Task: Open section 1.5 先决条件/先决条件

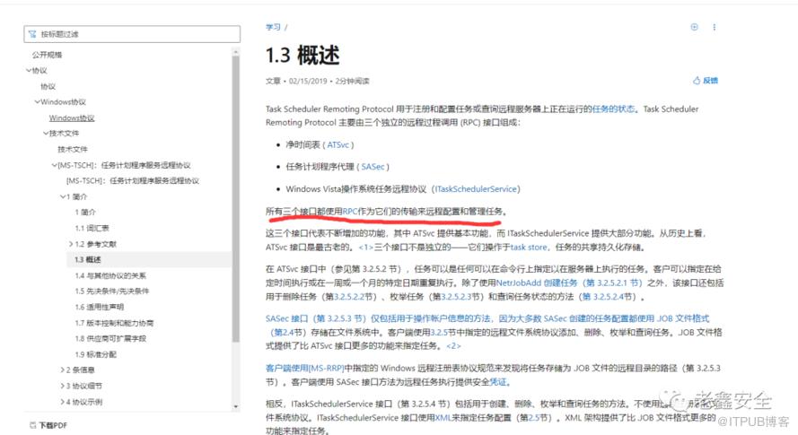Action: [x=112, y=291]
